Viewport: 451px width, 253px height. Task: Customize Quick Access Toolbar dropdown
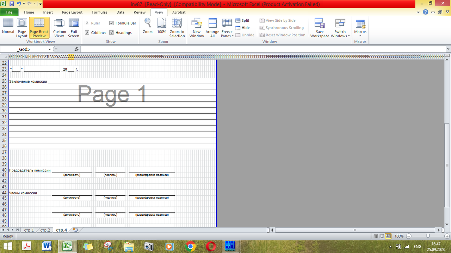[x=41, y=4]
